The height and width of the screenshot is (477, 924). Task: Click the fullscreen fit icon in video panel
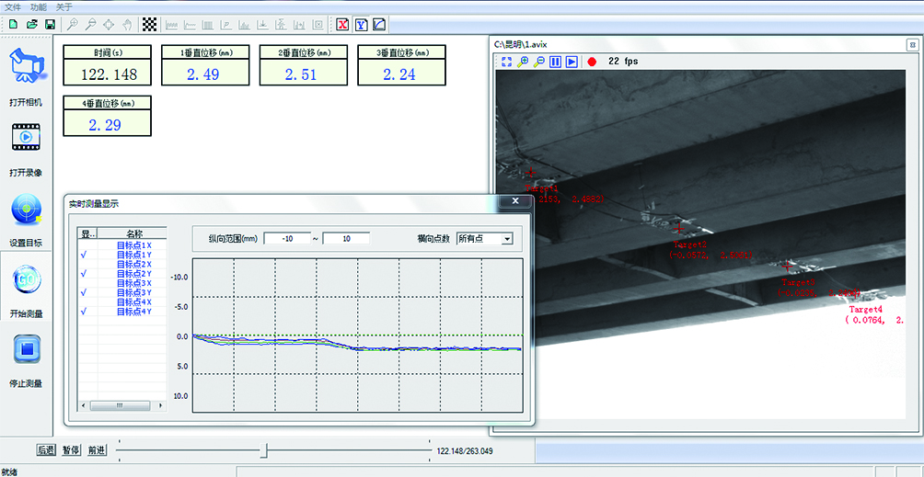[x=506, y=62]
